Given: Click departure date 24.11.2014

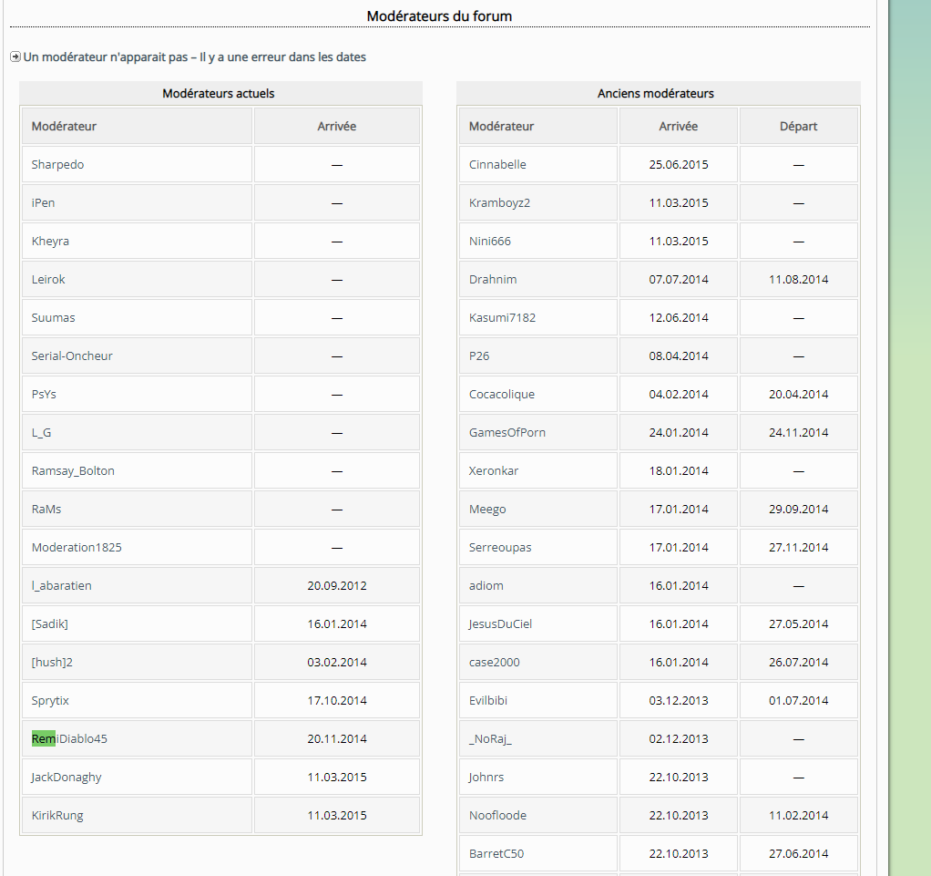Looking at the screenshot, I should point(798,433).
